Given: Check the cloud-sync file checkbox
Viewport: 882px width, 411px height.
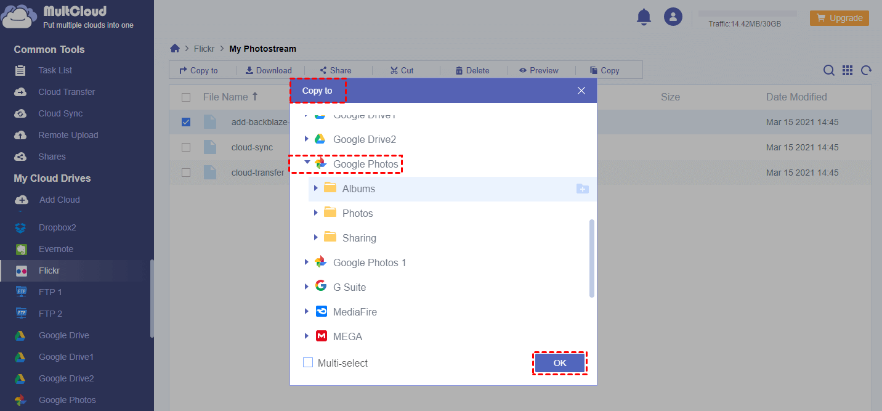Looking at the screenshot, I should (186, 147).
